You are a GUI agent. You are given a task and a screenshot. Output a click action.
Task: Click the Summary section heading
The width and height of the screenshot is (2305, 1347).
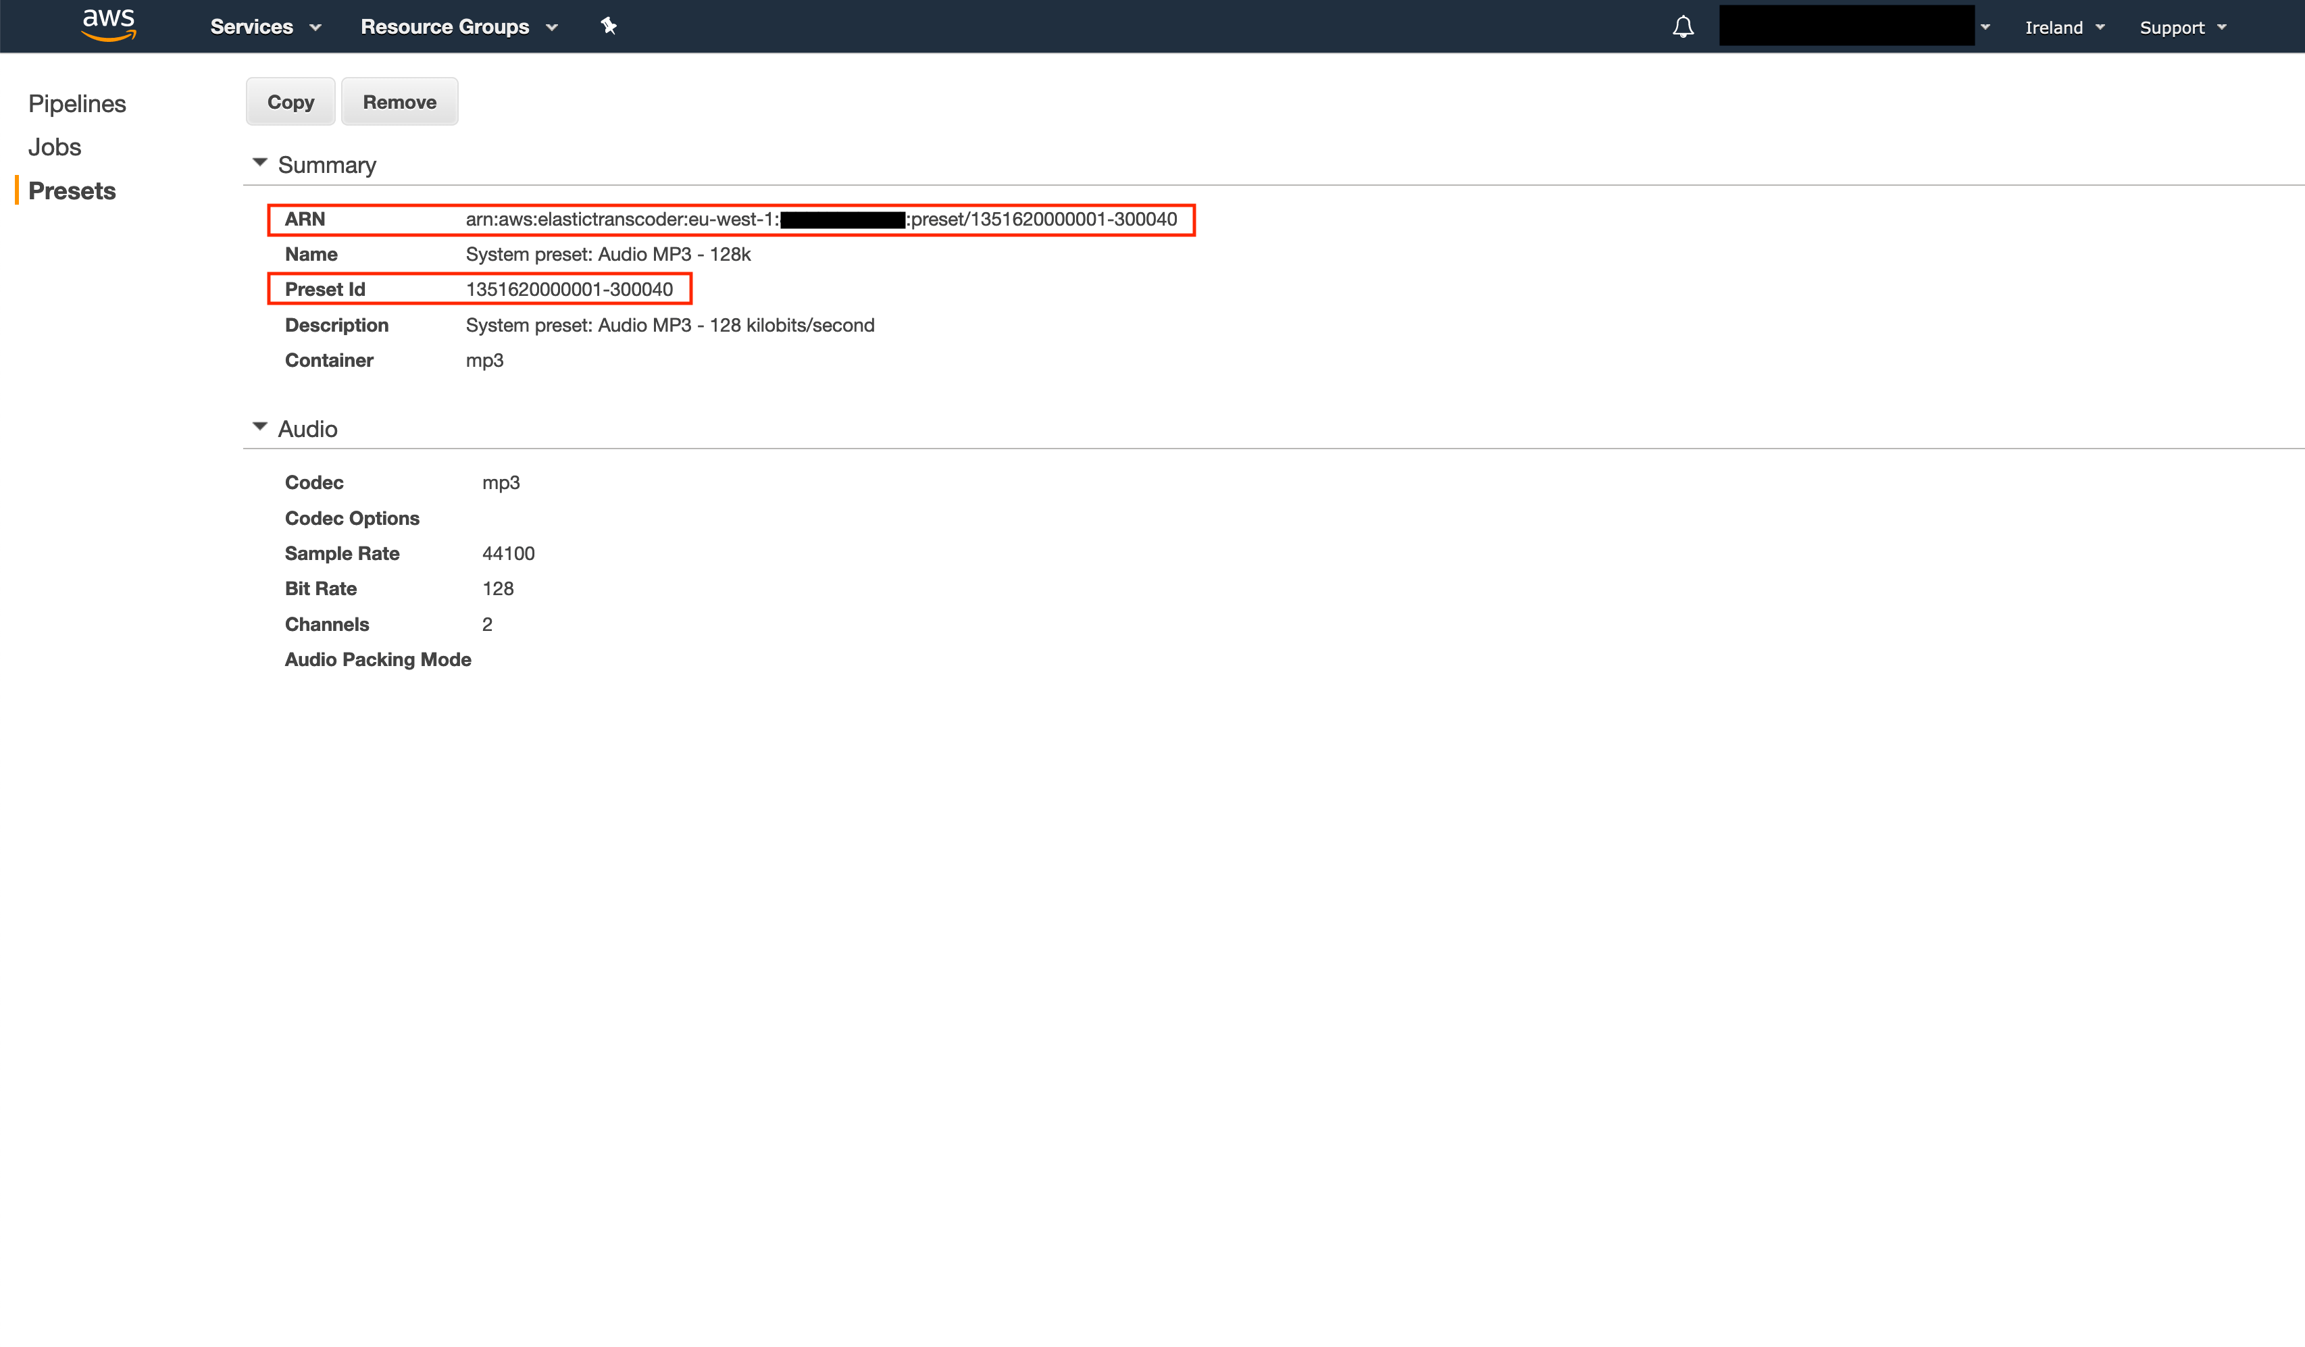click(326, 165)
